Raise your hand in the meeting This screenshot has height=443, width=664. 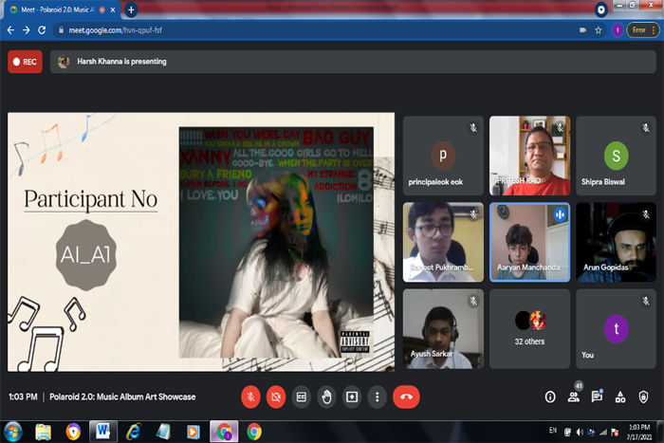[x=326, y=397]
